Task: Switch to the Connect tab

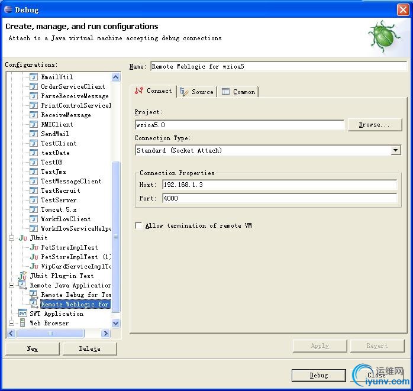Action: click(x=154, y=91)
